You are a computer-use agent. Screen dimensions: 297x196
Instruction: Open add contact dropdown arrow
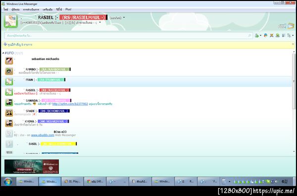pyautogui.click(x=260, y=36)
